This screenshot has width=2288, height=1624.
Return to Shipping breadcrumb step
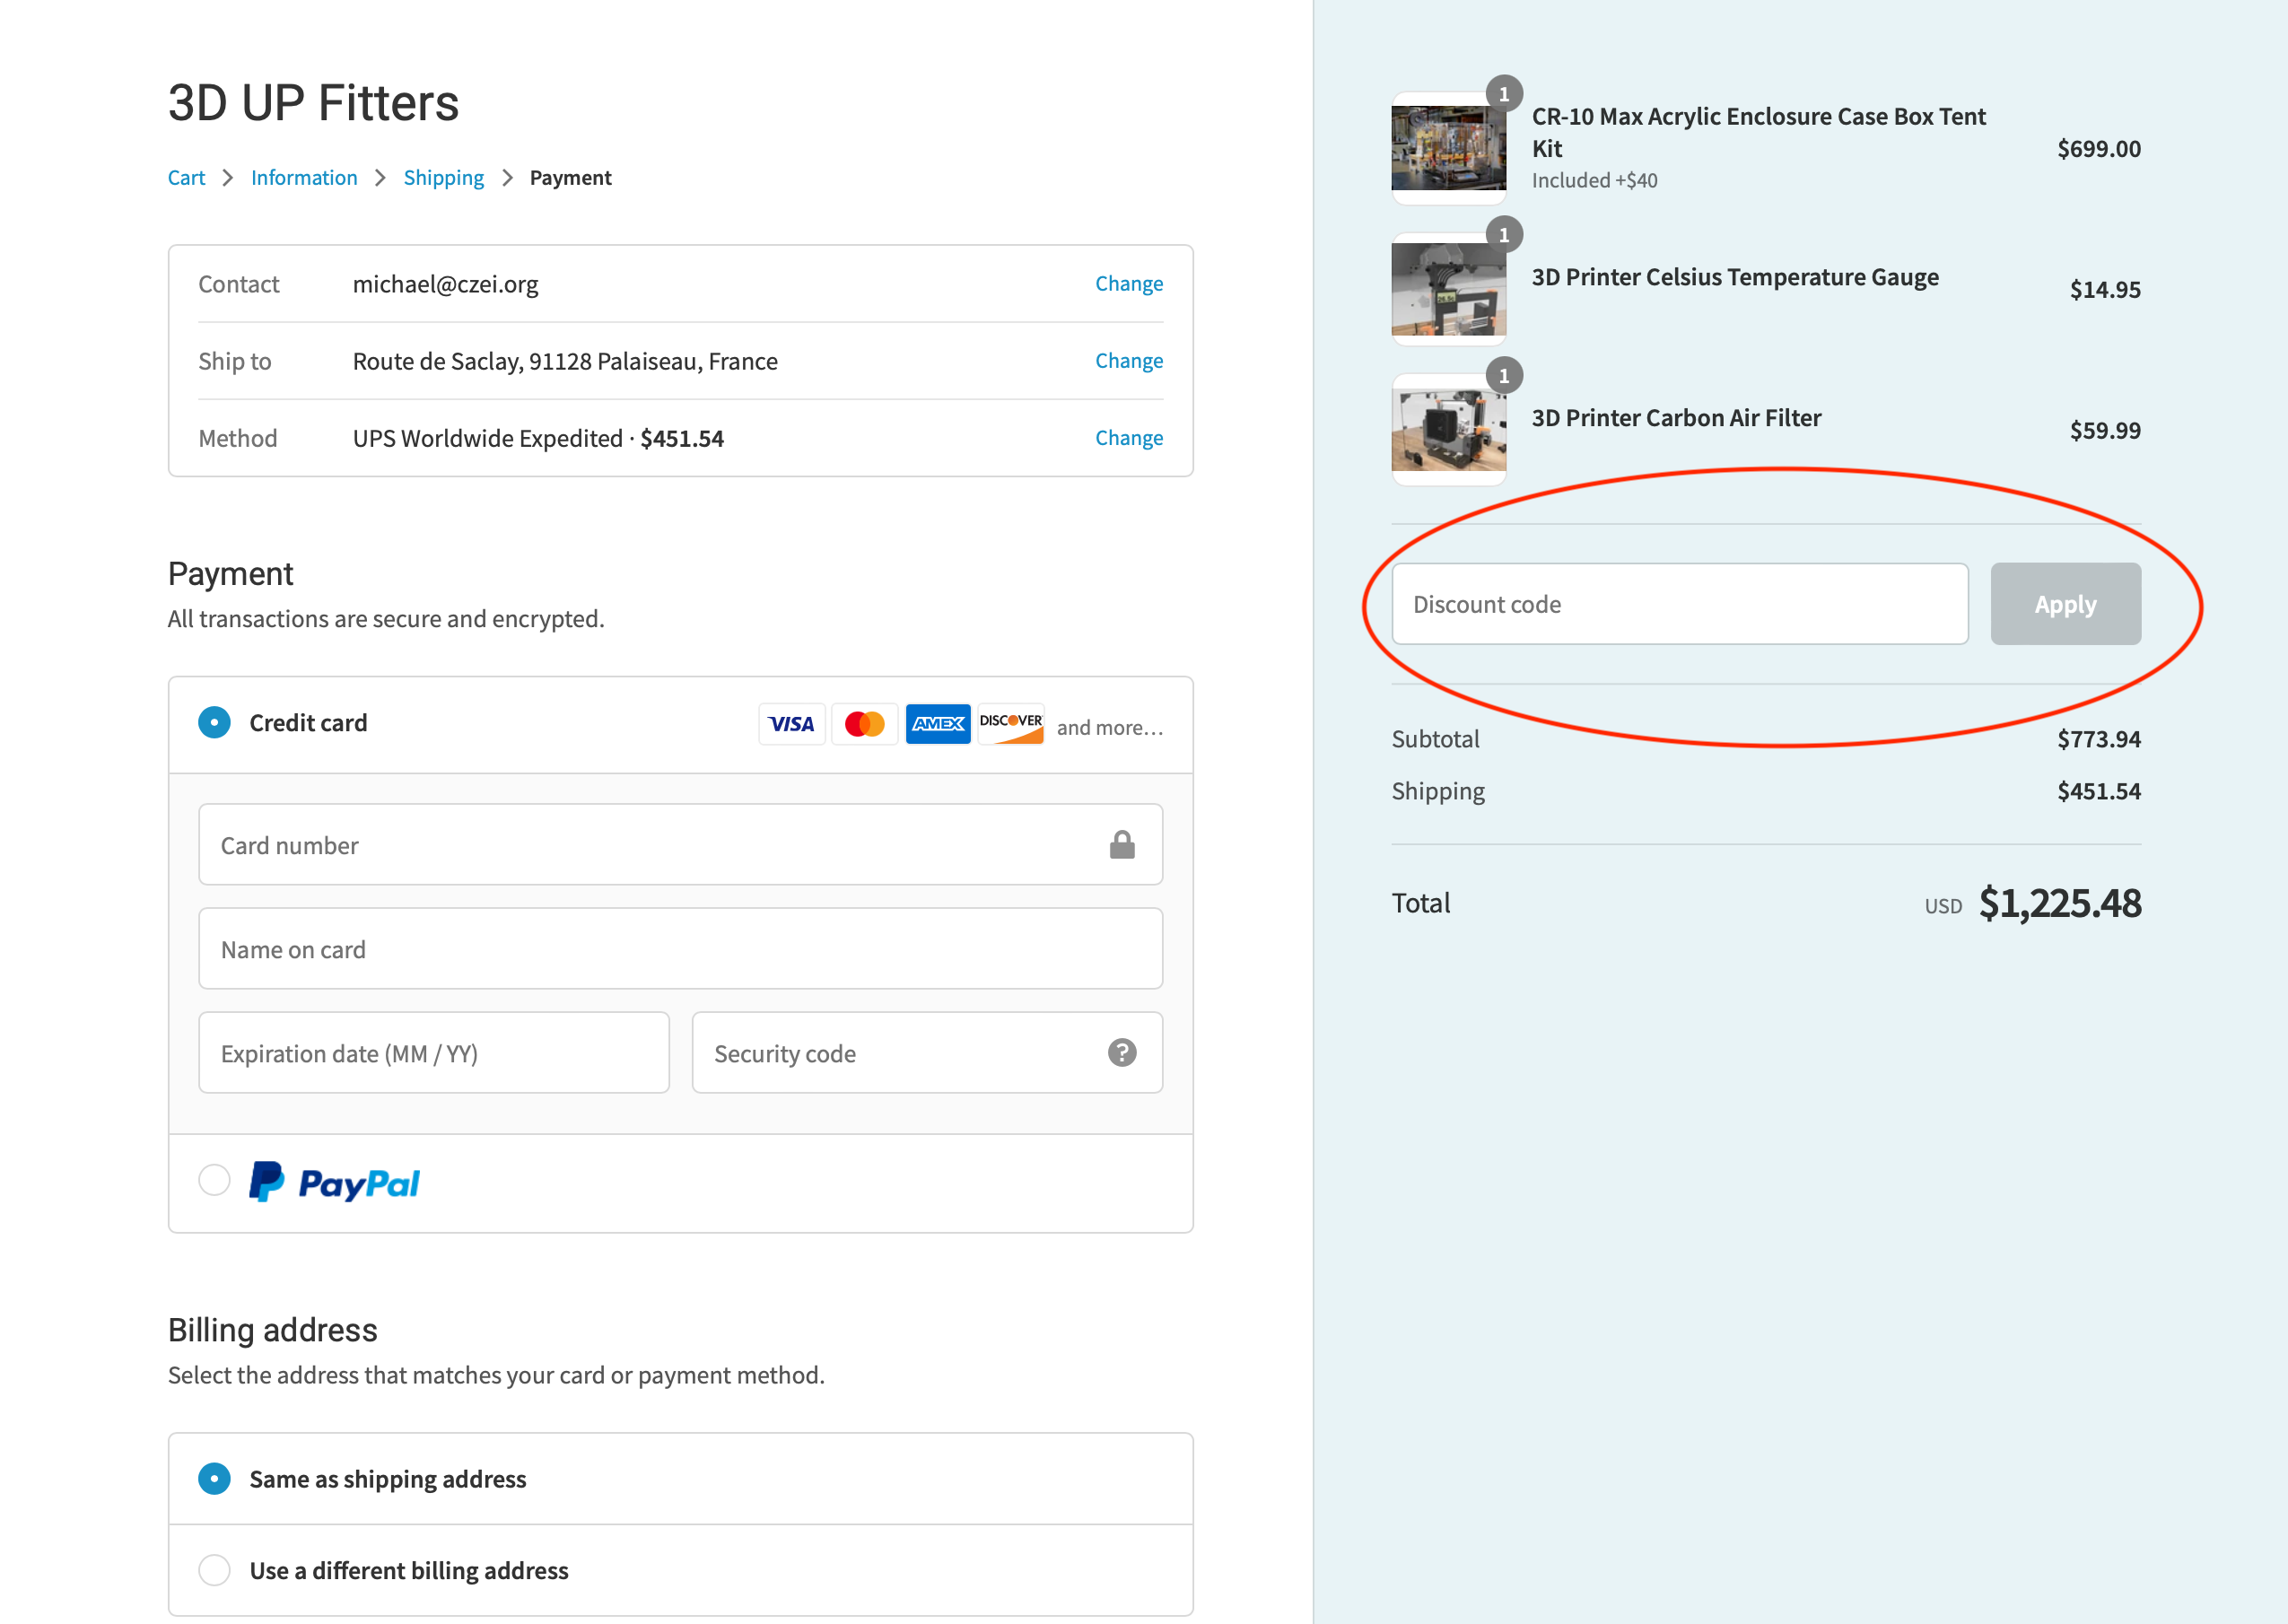click(443, 177)
